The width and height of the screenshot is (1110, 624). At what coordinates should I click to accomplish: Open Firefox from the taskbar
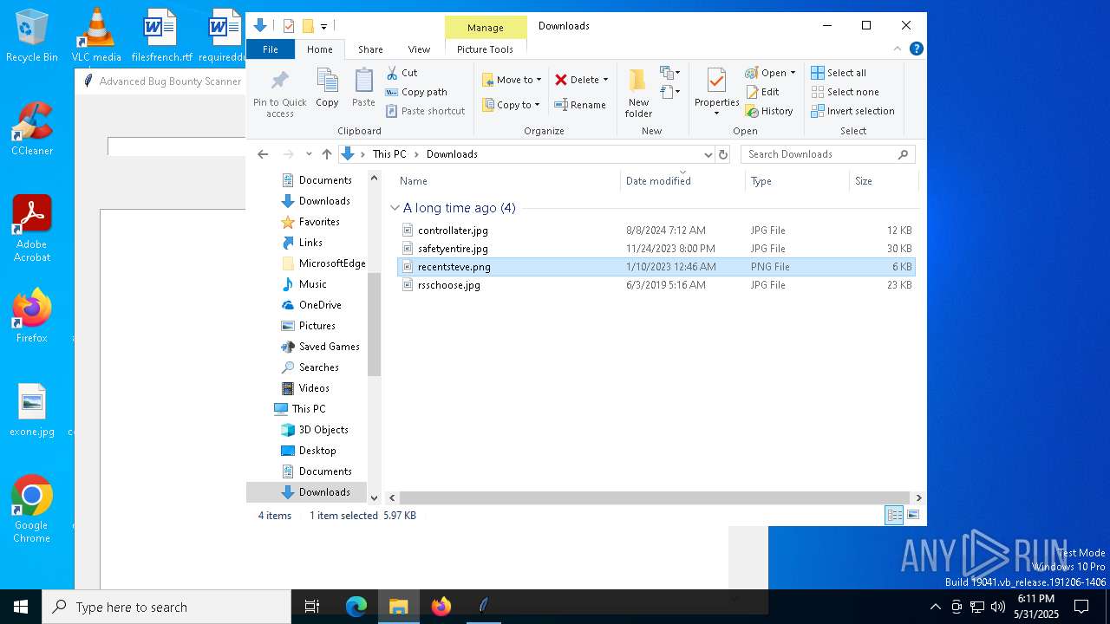pos(441,607)
